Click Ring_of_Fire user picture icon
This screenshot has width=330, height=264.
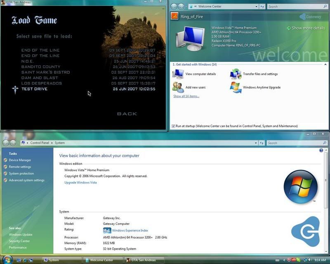coord(174,16)
